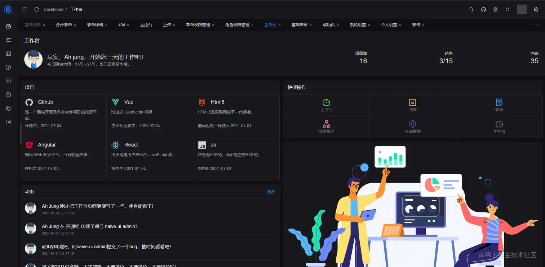The height and width of the screenshot is (267, 545).
Task: Open the search icon in the top bar
Action: [x=471, y=9]
